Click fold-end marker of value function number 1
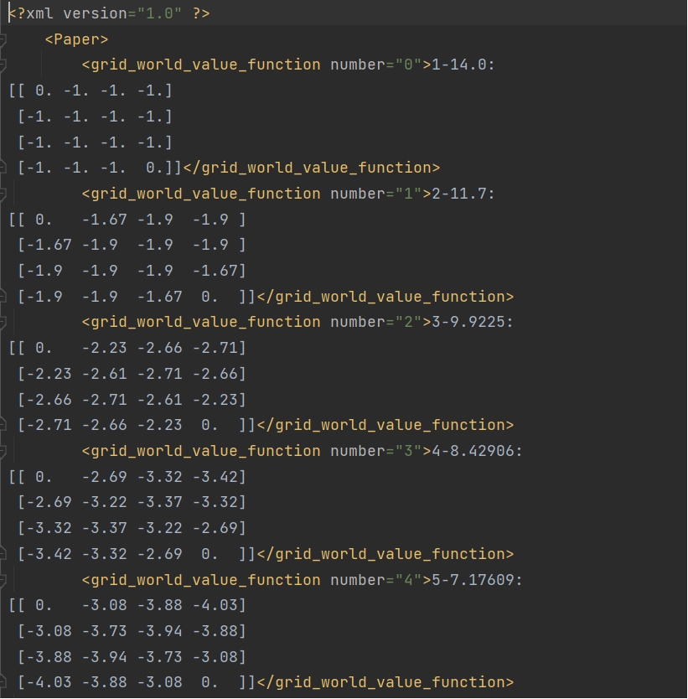 (3, 297)
